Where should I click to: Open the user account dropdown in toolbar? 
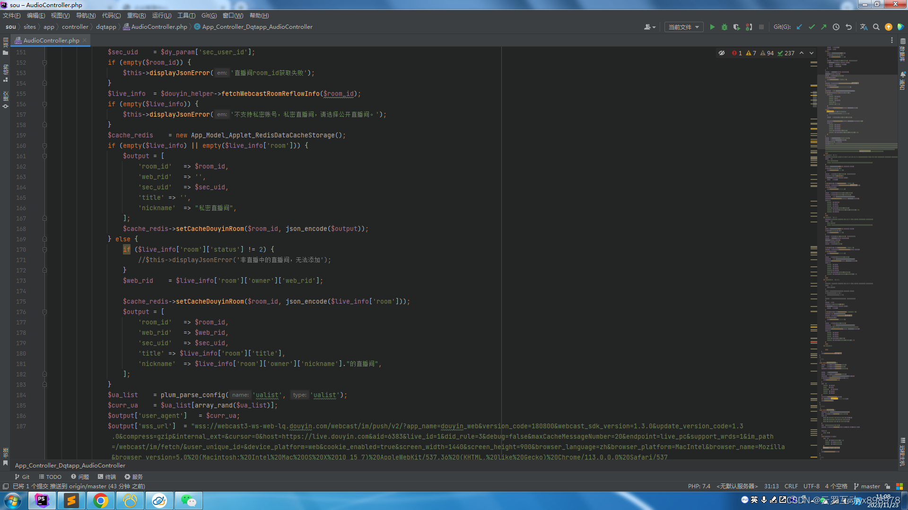tap(650, 27)
